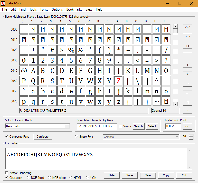
Task: Open the Tools menu
Action: coord(33,9)
